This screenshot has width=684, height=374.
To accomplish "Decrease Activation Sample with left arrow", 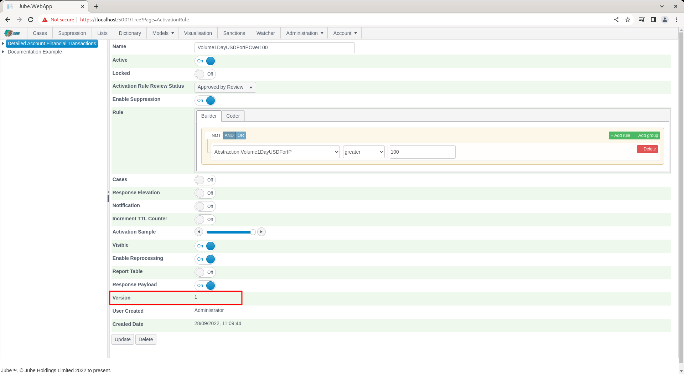I will [x=199, y=232].
